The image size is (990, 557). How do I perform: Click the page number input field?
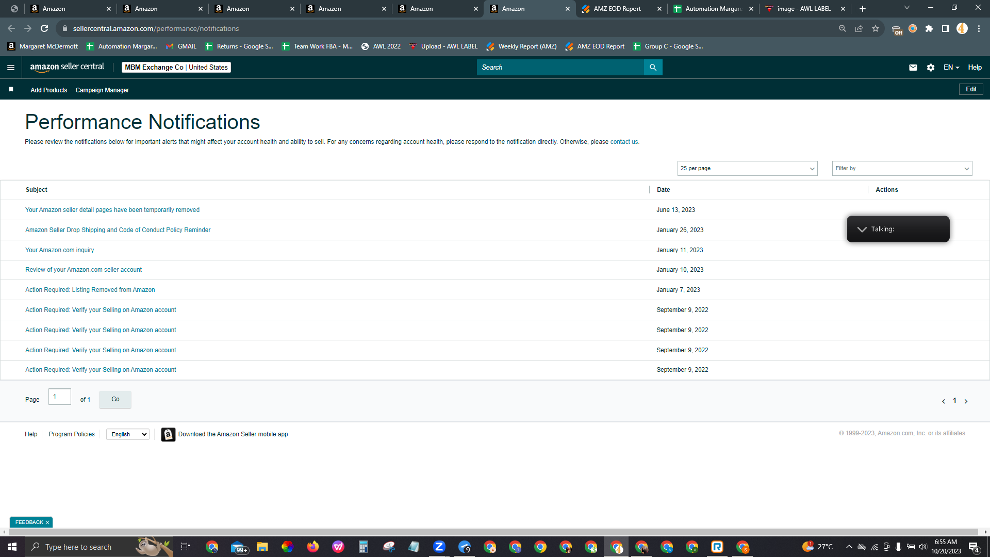[x=60, y=397]
